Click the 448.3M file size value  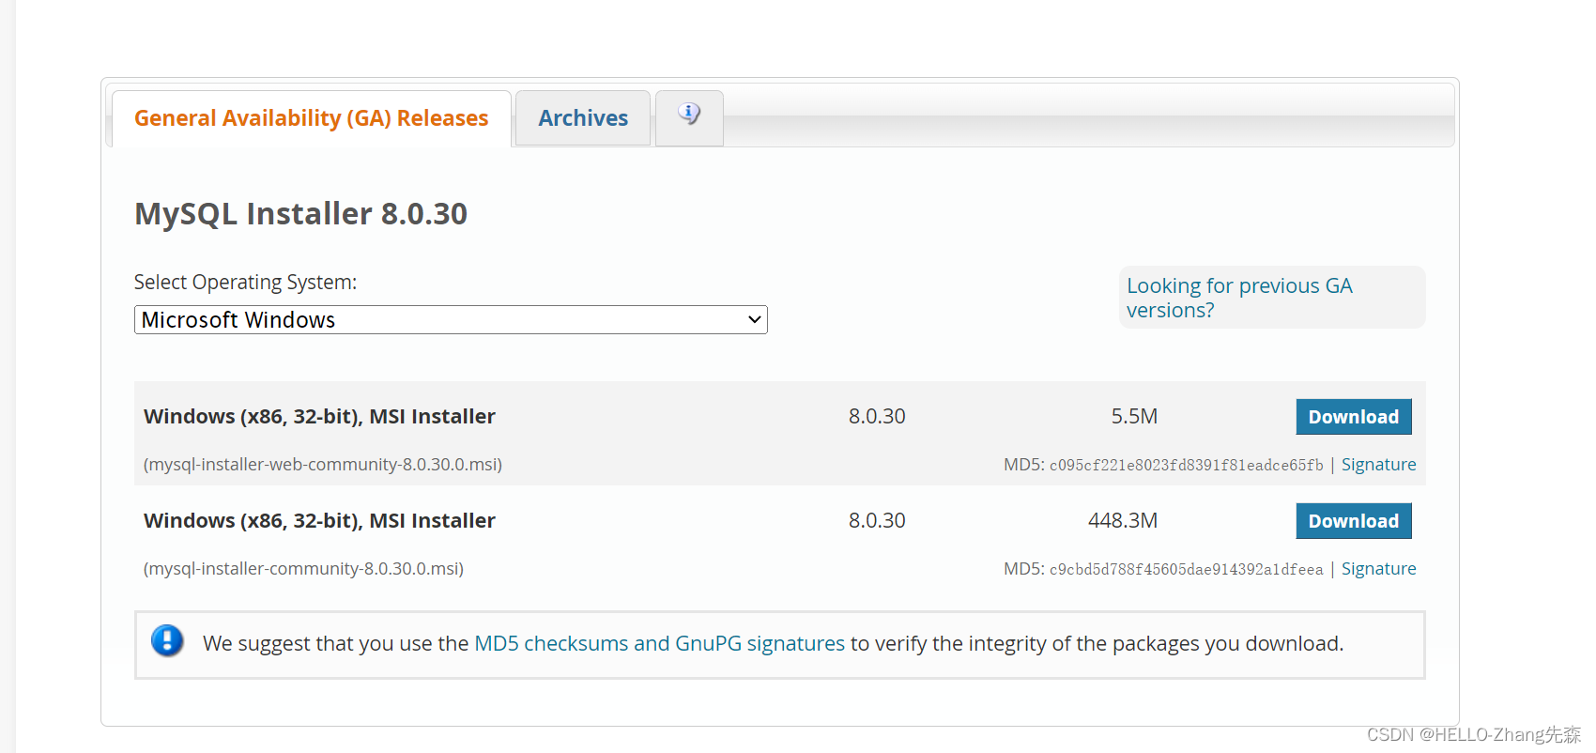click(1123, 521)
